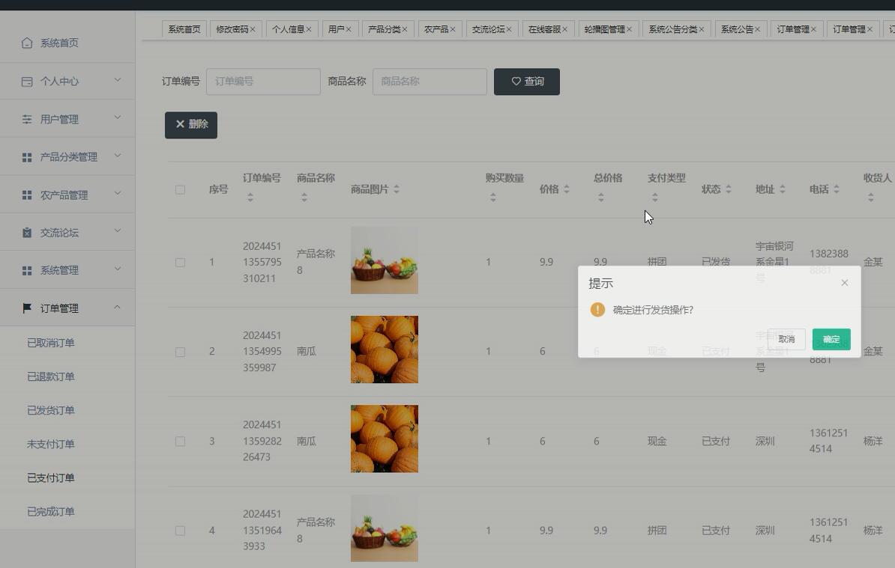Click the 用户管理 sliders icon
The height and width of the screenshot is (568, 895).
[27, 119]
